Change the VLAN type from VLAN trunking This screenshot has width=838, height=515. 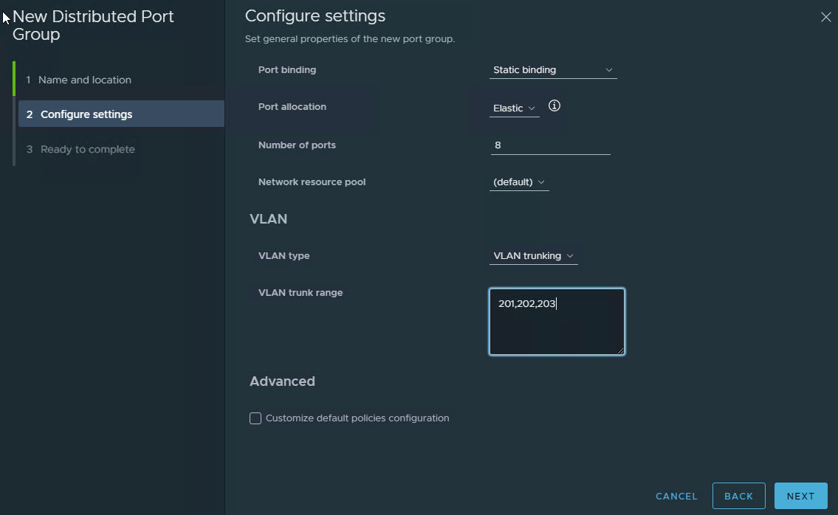[x=533, y=256]
